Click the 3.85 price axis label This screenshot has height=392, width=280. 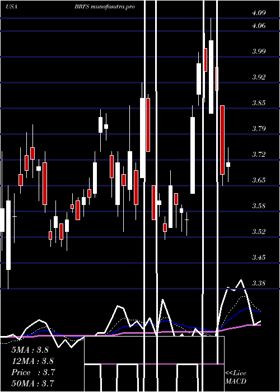pos(259,102)
